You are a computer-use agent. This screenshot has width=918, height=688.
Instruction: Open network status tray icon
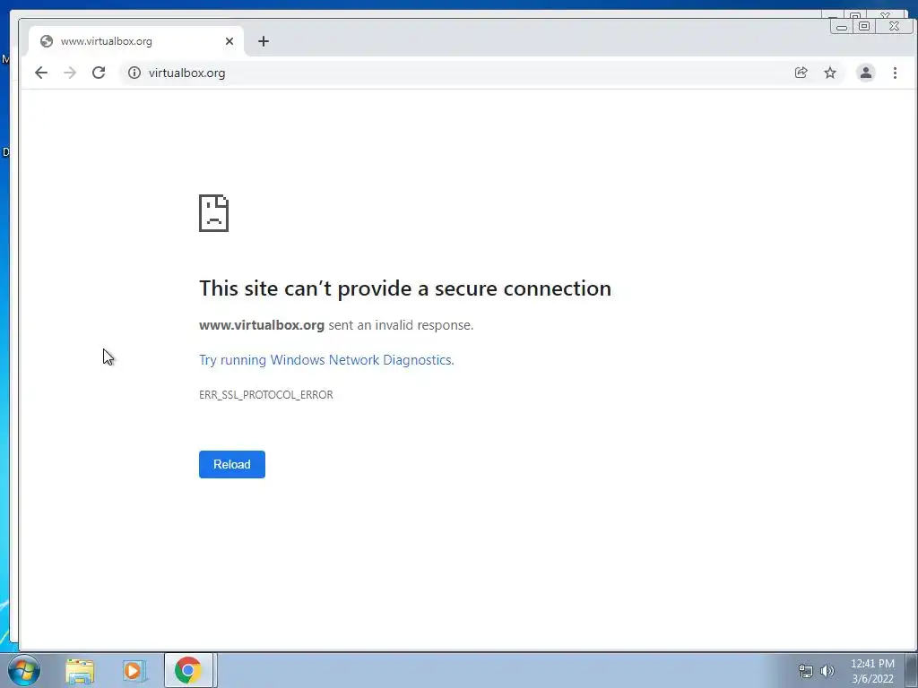[806, 671]
